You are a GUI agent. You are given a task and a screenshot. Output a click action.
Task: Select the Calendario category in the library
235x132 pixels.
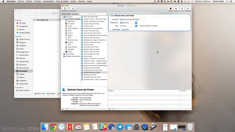click(x=71, y=21)
